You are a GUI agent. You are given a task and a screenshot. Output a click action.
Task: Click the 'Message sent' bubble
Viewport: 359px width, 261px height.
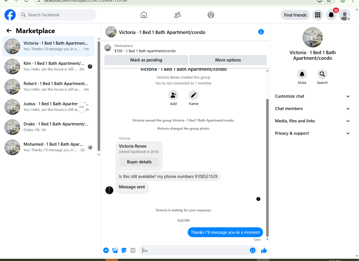(x=132, y=188)
